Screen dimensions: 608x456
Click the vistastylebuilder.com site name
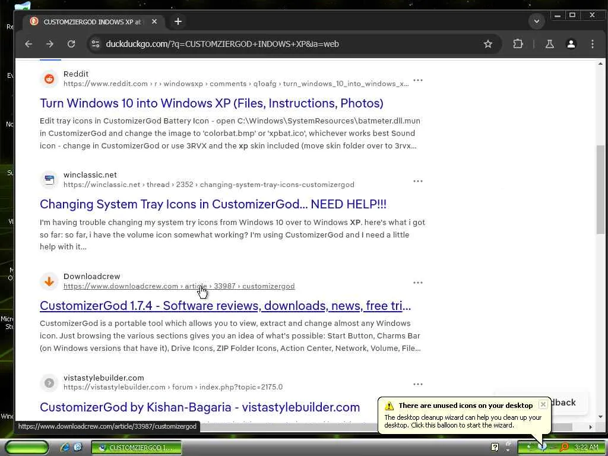pos(104,378)
